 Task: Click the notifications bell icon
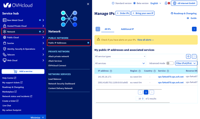166,3
